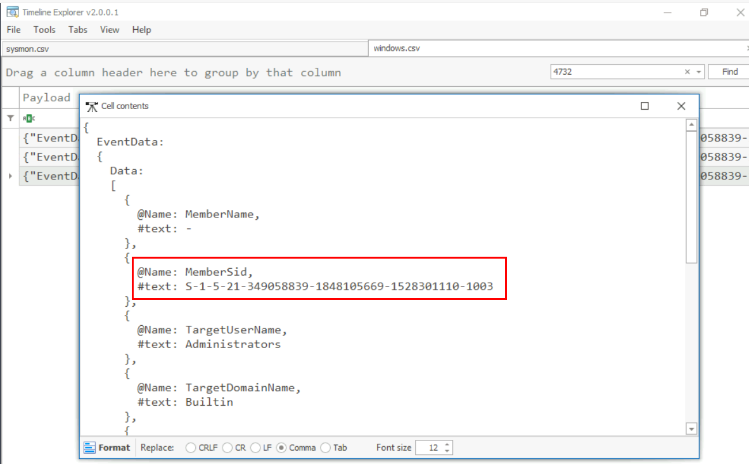This screenshot has height=464, width=749.
Task: Expand the third row indicator arrow
Action: [x=10, y=176]
